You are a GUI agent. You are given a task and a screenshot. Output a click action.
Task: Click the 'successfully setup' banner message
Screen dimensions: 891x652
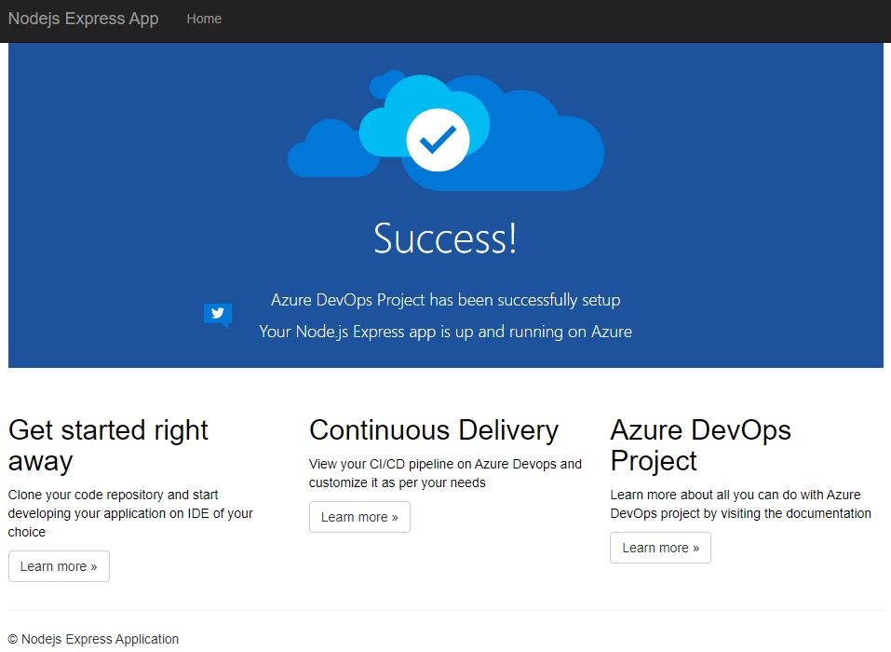(x=445, y=300)
